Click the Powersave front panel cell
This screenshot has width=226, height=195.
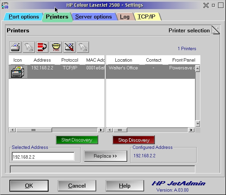point(182,68)
